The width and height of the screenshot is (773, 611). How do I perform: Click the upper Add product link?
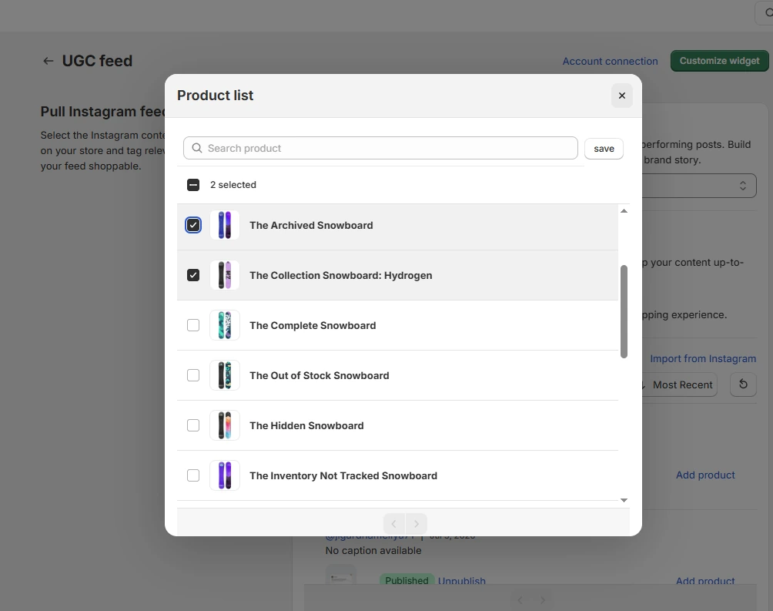pos(705,475)
